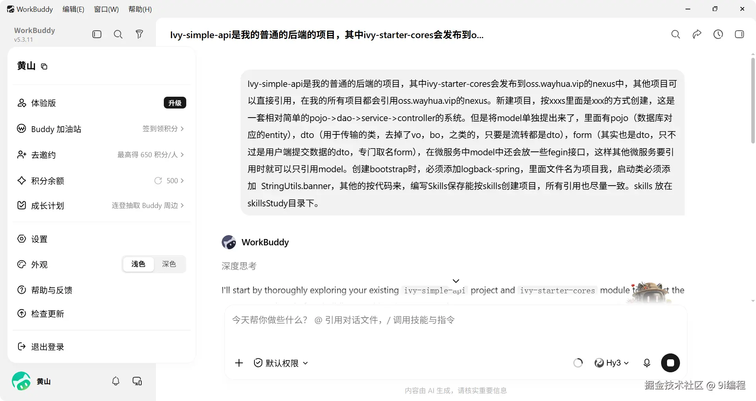This screenshot has height=401, width=756.
Task: Click the WorkBuddy app logo in title bar
Action: tap(11, 9)
